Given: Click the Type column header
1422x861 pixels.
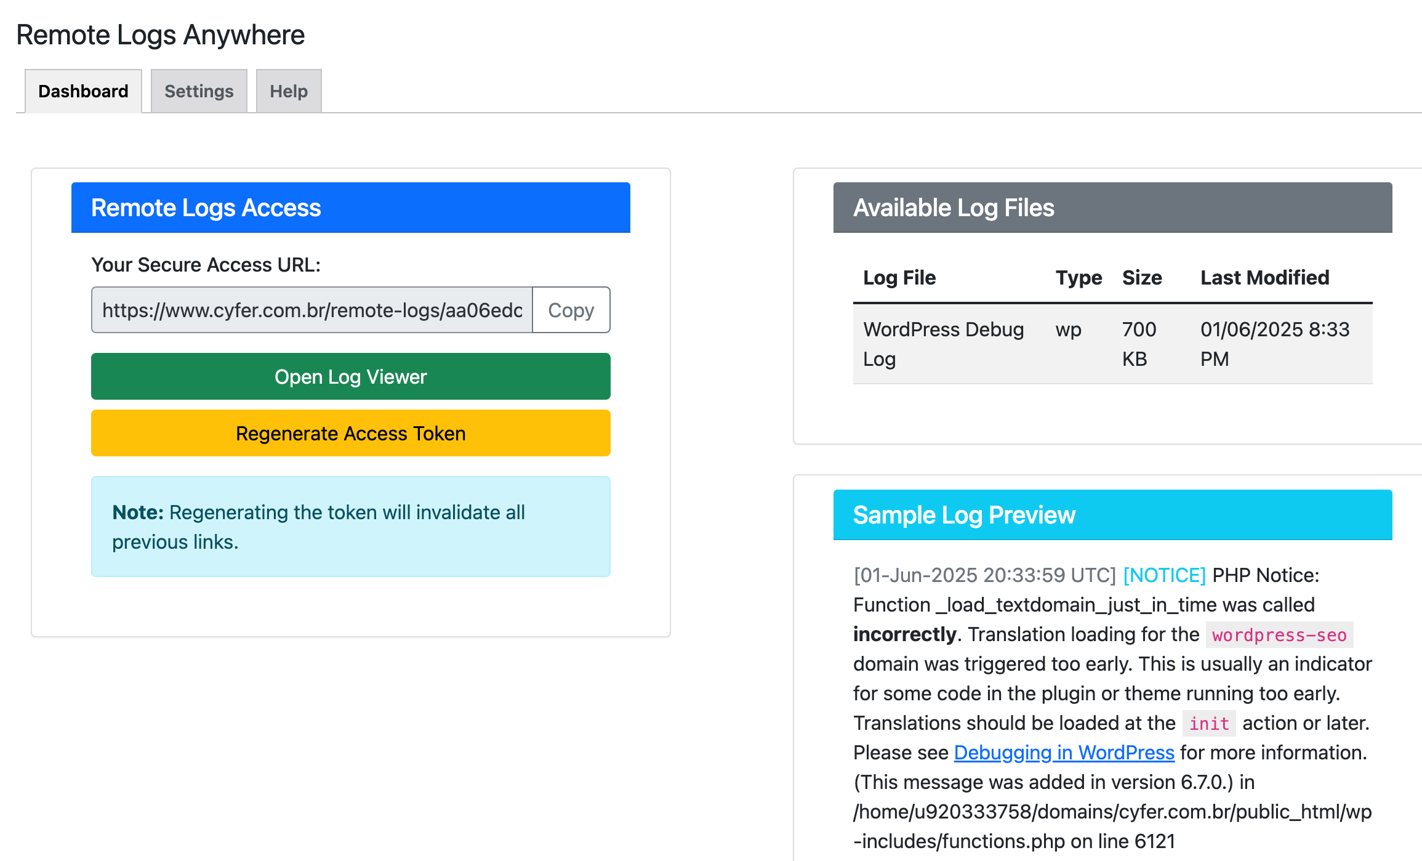Looking at the screenshot, I should pos(1079,278).
